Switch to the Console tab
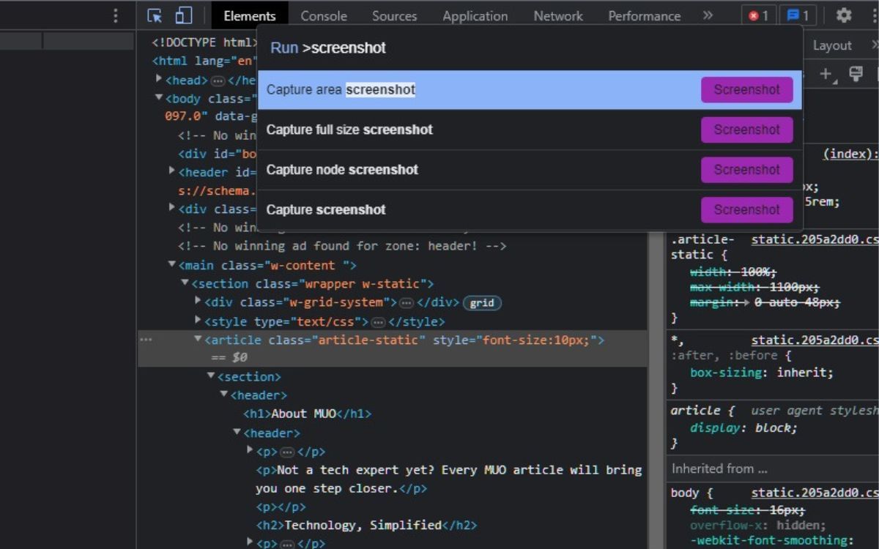This screenshot has height=549, width=879. [x=324, y=15]
